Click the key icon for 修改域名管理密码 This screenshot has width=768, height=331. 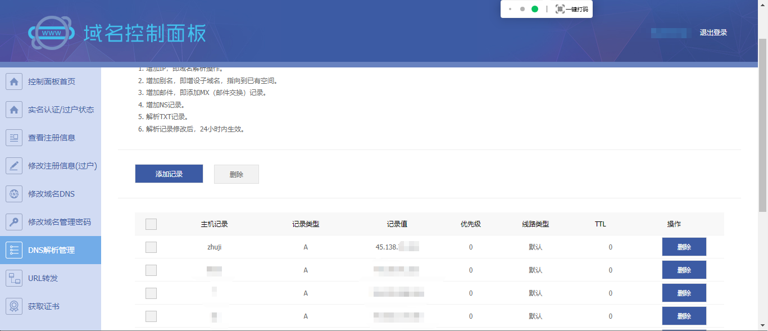click(x=14, y=222)
